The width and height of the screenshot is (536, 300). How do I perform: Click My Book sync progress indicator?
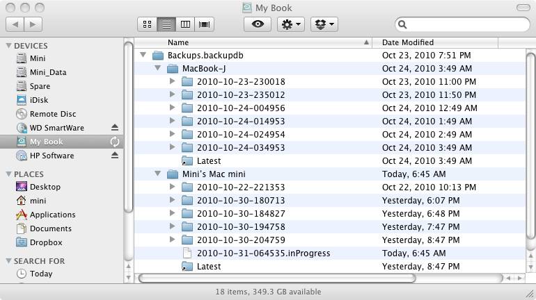click(115, 142)
